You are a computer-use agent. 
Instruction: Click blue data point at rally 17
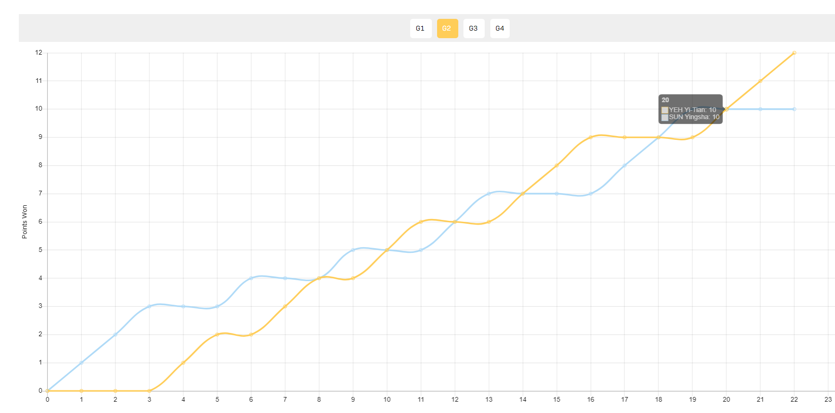point(625,165)
